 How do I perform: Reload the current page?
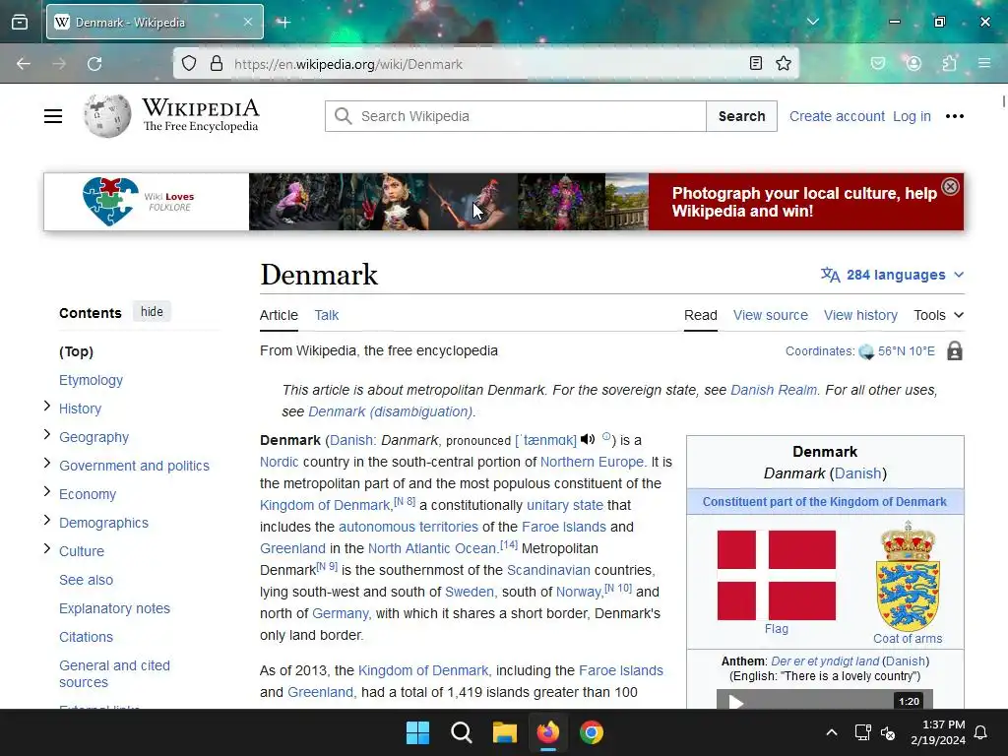[94, 64]
